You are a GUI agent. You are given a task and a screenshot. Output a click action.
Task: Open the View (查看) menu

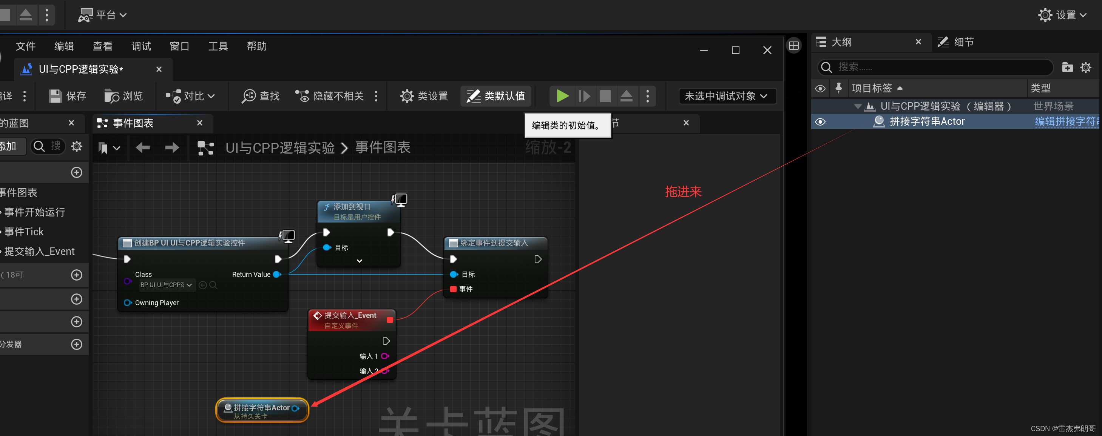tap(103, 46)
